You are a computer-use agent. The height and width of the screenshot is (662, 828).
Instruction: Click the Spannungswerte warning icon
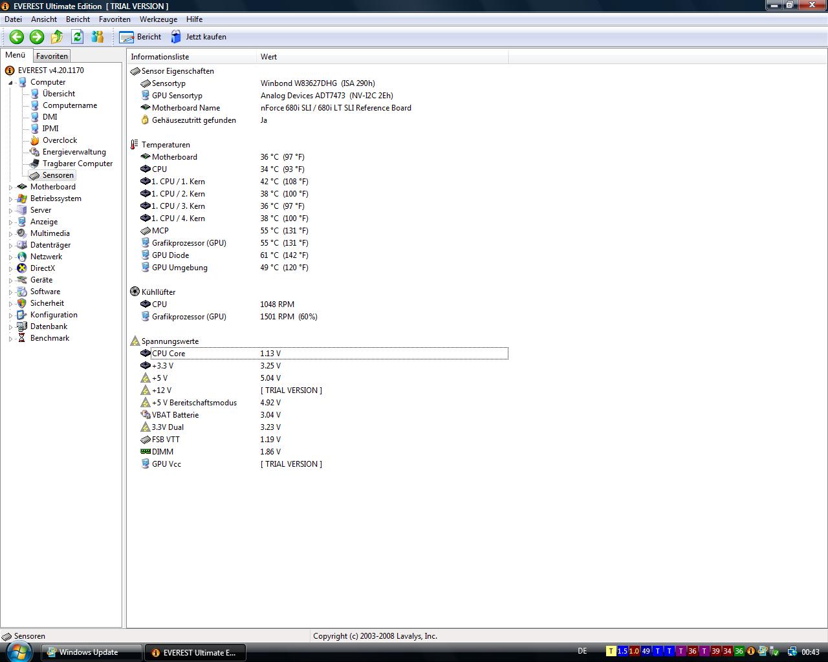point(135,341)
